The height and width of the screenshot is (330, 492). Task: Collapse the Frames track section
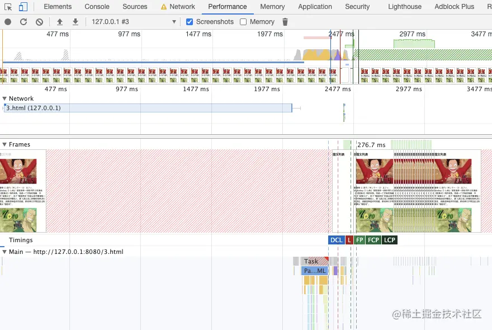click(x=4, y=144)
